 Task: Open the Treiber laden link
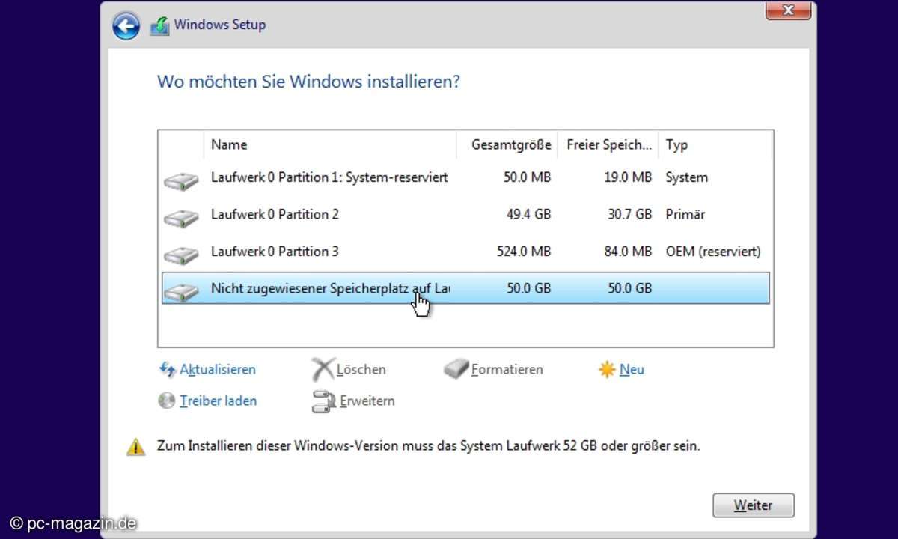coord(218,401)
